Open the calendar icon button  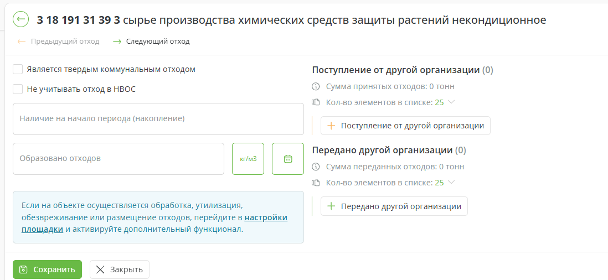288,159
